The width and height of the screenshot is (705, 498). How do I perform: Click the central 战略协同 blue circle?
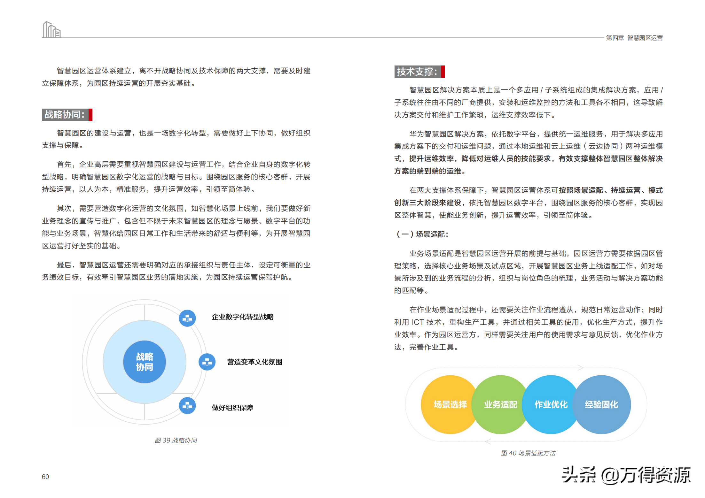[x=145, y=362]
